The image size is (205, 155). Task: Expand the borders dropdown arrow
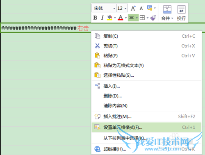(x=148, y=18)
